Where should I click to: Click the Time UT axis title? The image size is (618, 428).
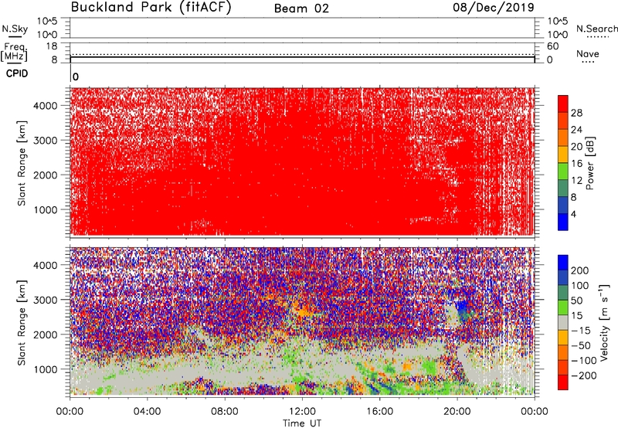click(x=302, y=423)
